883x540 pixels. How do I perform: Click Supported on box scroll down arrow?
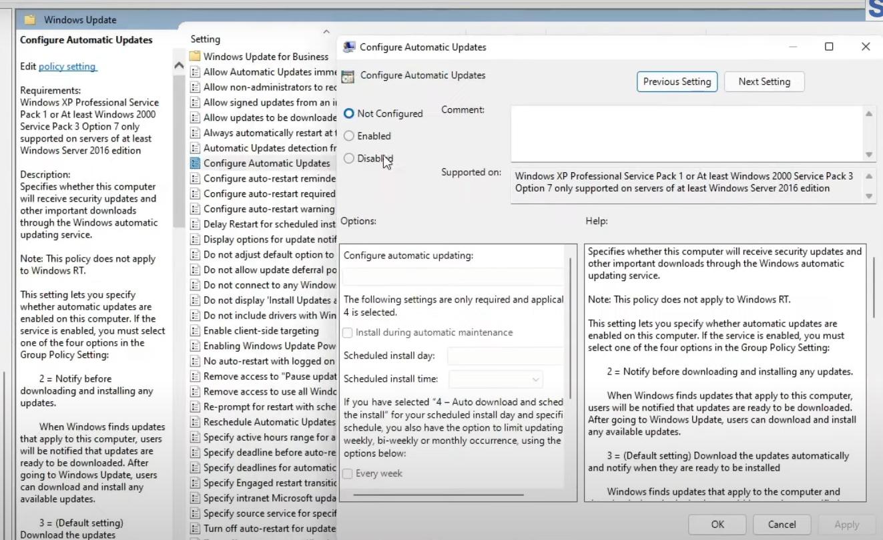click(x=869, y=196)
